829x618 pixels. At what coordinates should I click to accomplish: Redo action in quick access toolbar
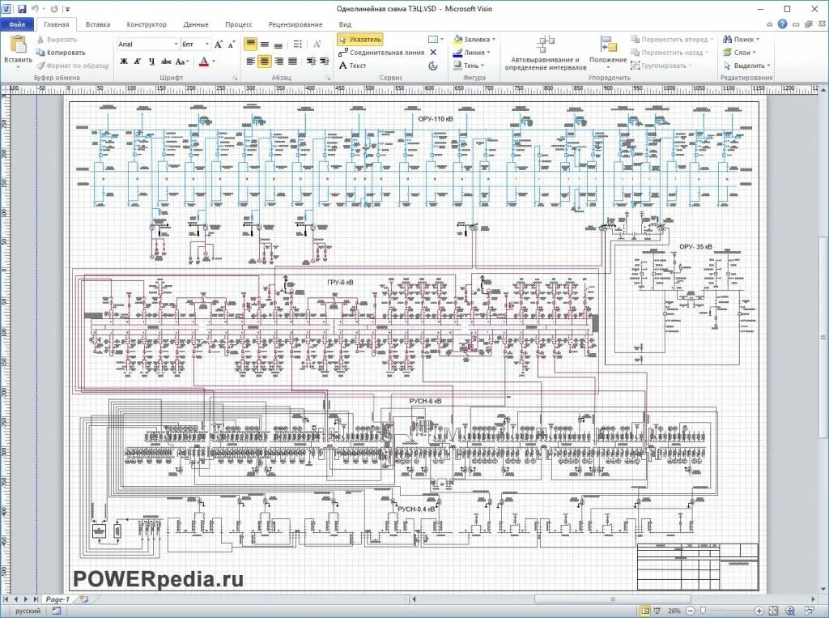click(54, 9)
